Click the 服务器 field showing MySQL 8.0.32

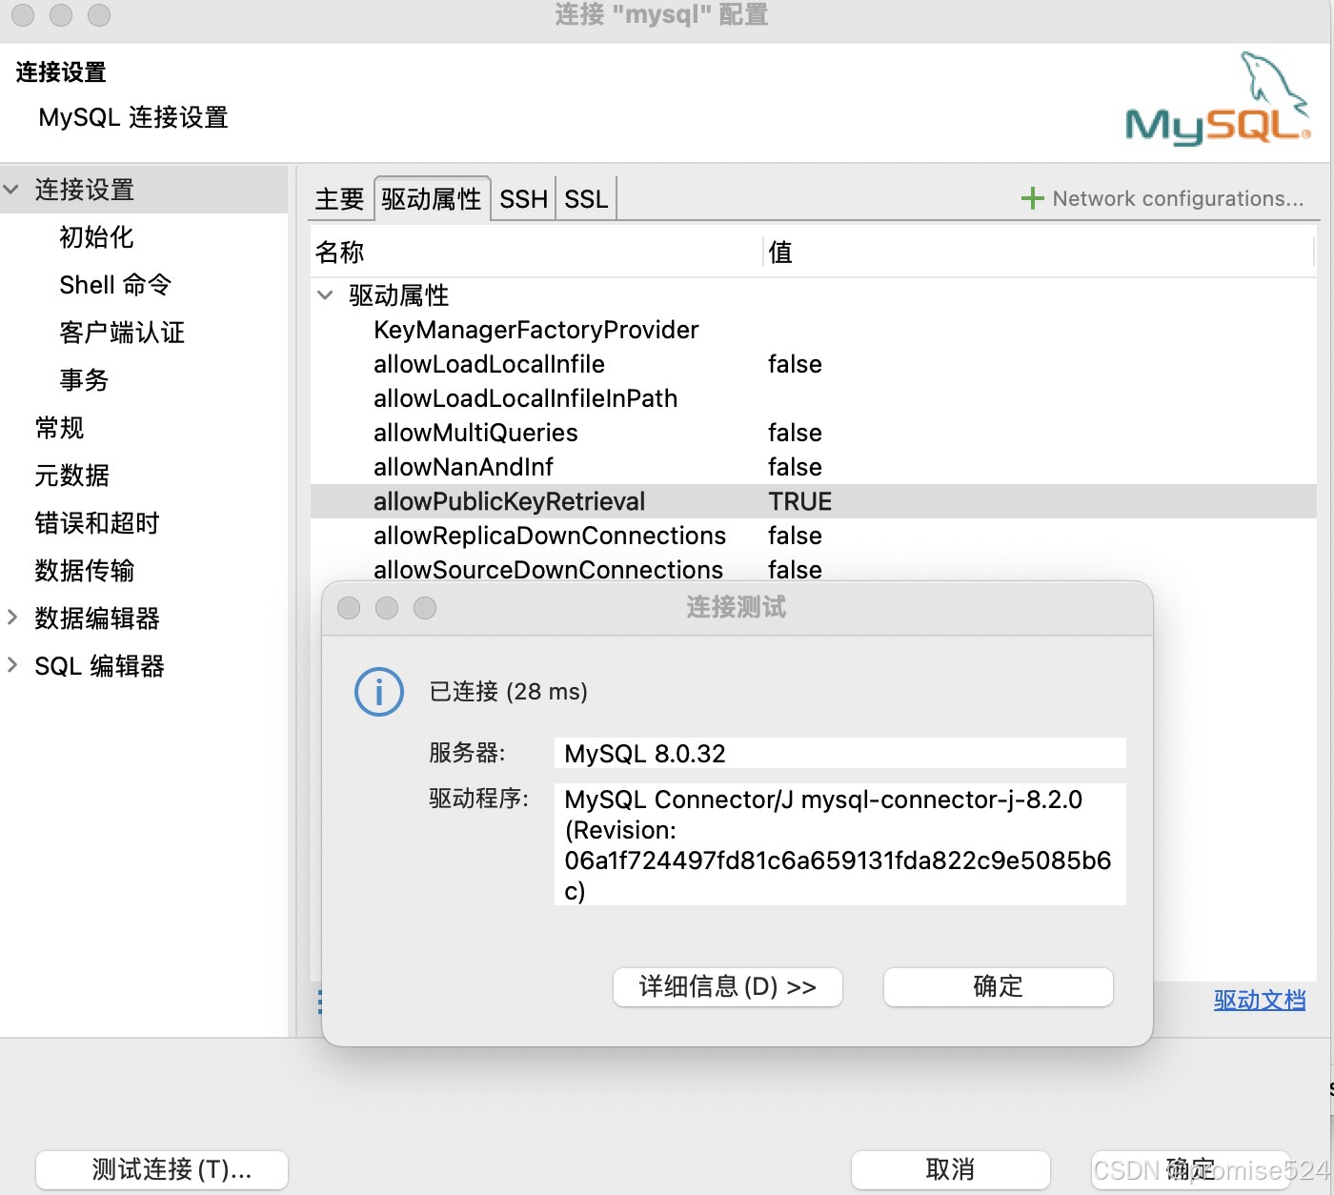[839, 753]
